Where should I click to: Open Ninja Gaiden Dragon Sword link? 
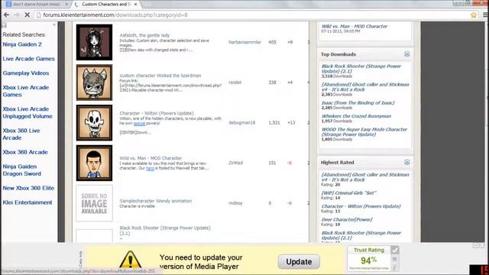(22, 170)
